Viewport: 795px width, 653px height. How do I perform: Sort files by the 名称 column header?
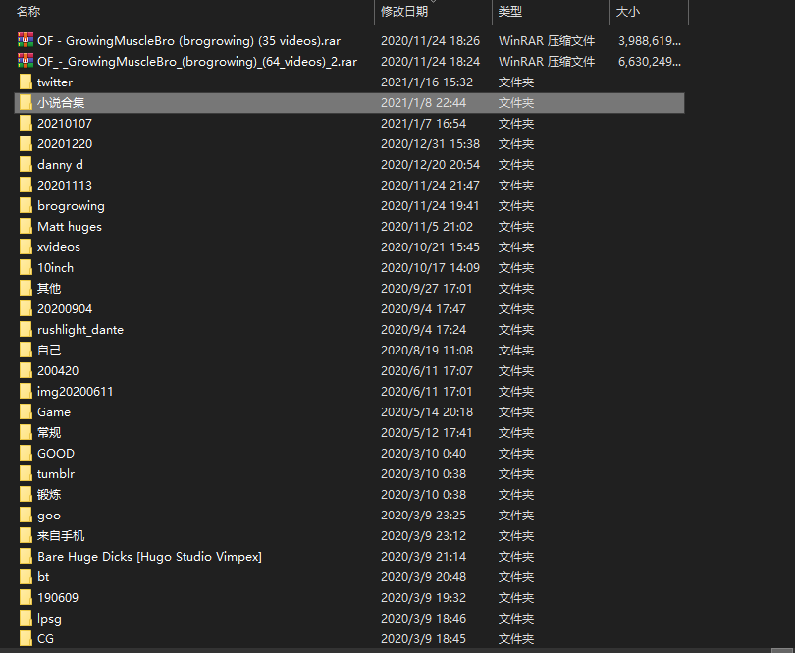coord(28,11)
